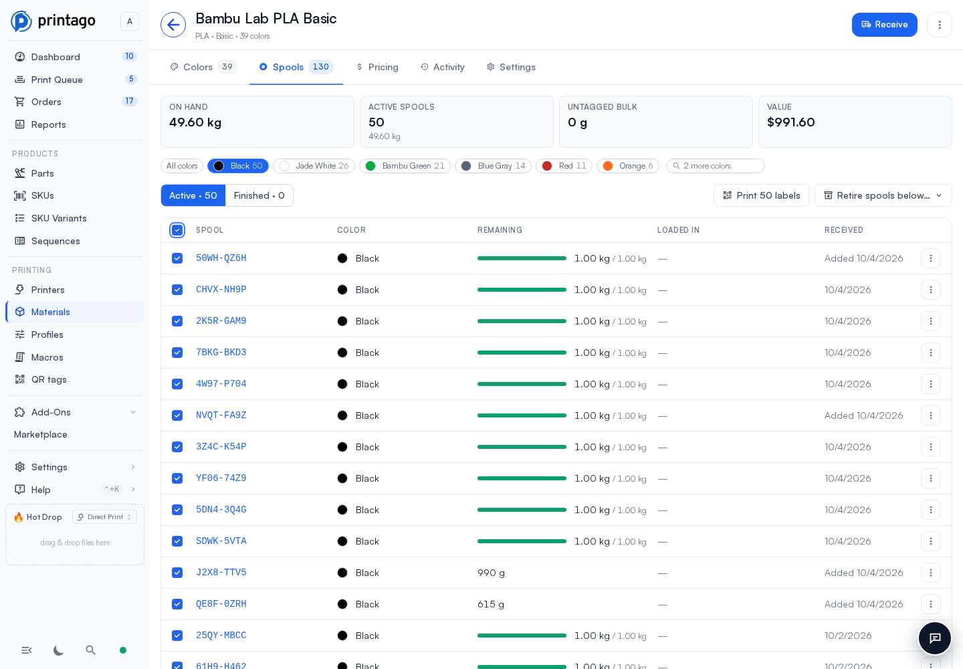Click the Hot Drop file drop area
Viewport: 963px width, 669px height.
click(x=75, y=543)
